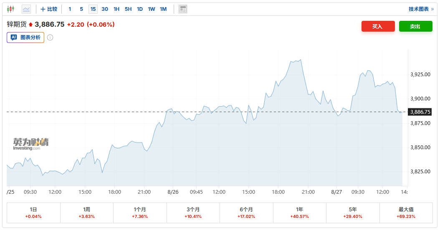The image size is (440, 230).
Task: Choose the 1周 range tab
Action: coord(87,213)
